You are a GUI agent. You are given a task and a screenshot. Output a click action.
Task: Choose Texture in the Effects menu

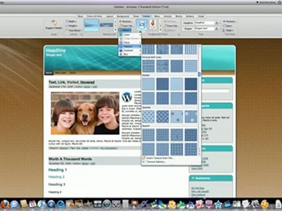pos(130,47)
